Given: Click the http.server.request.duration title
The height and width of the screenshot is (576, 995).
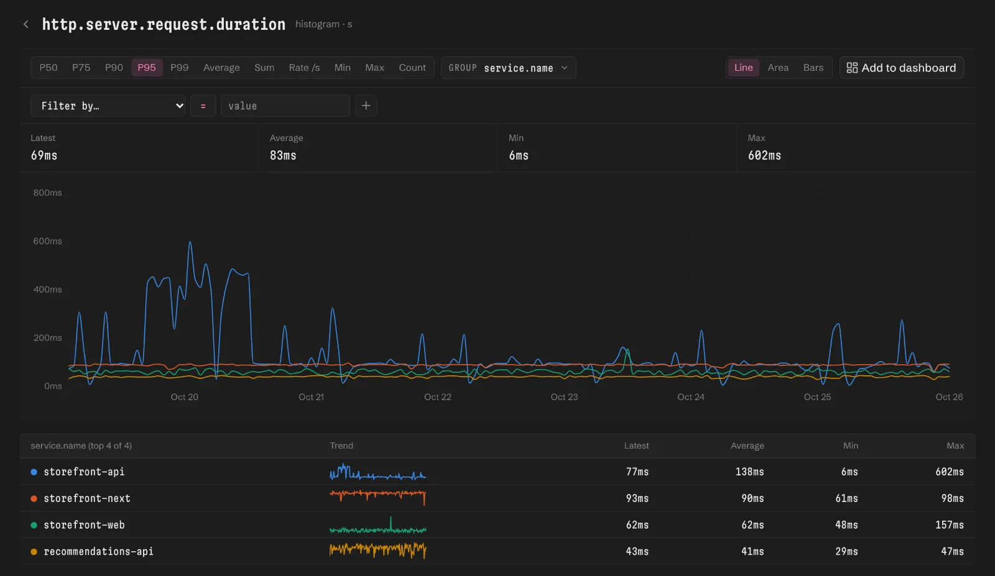Looking at the screenshot, I should 164,24.
